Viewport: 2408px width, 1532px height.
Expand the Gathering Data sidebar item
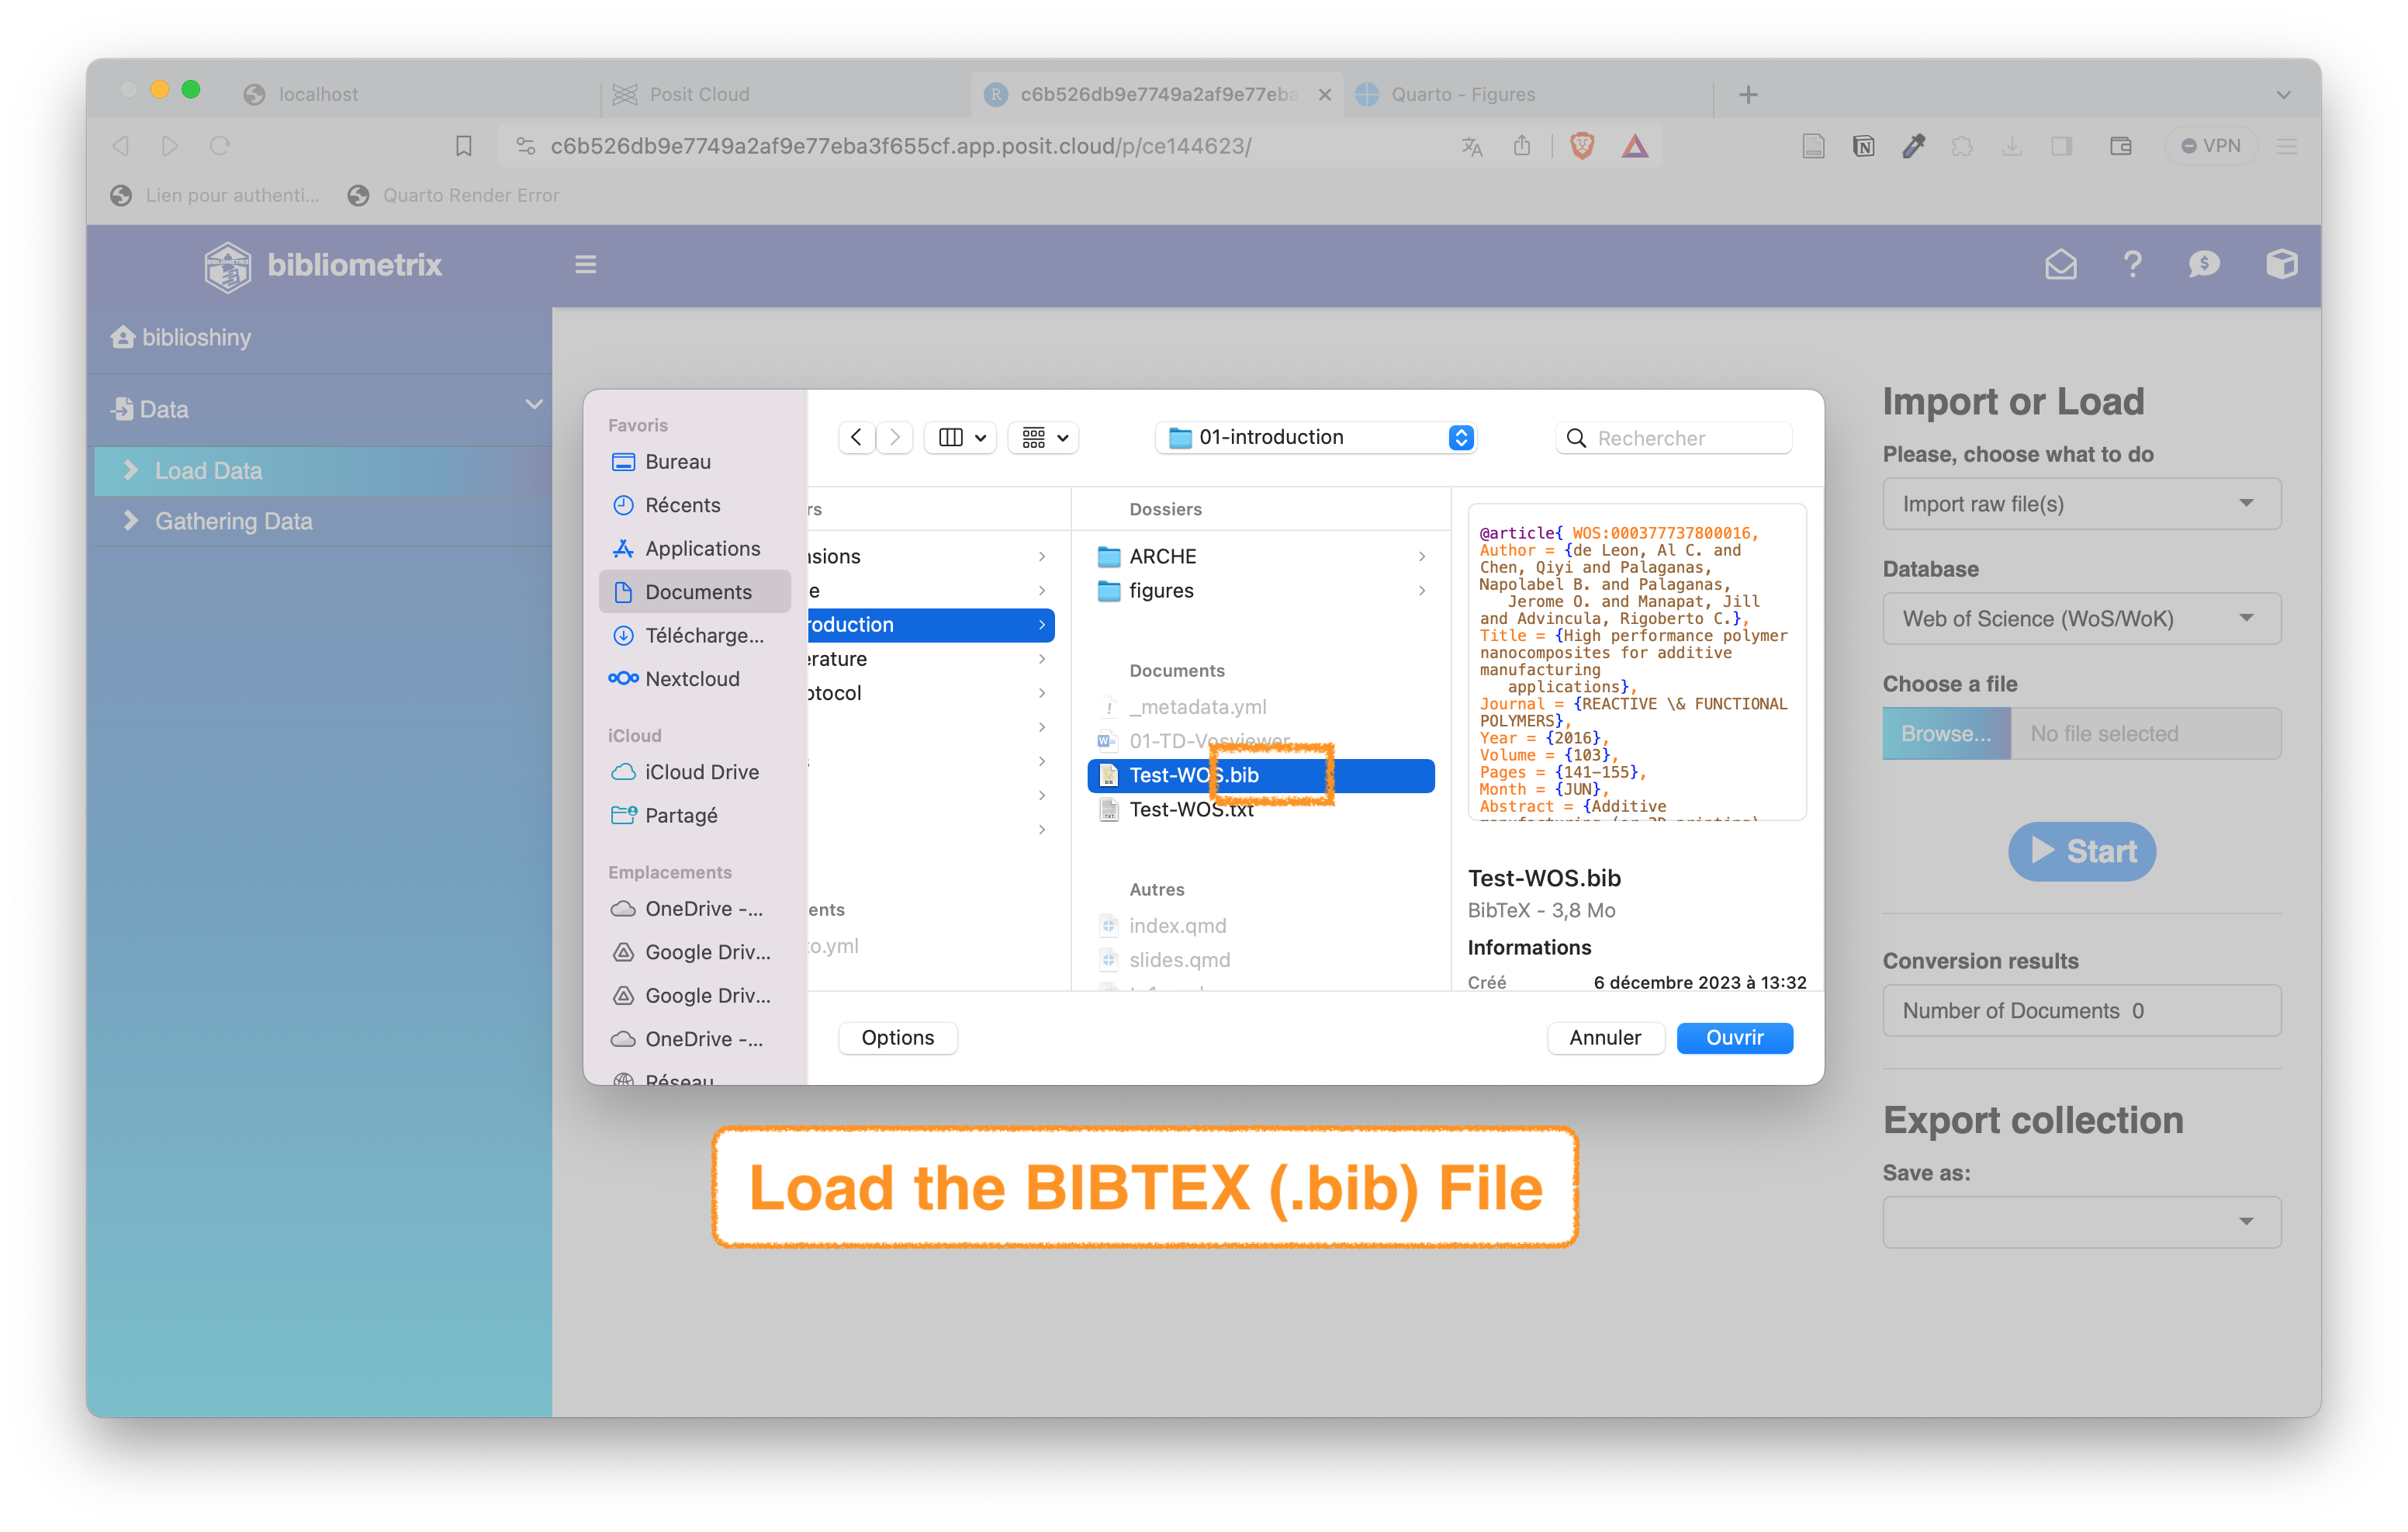pos(233,522)
